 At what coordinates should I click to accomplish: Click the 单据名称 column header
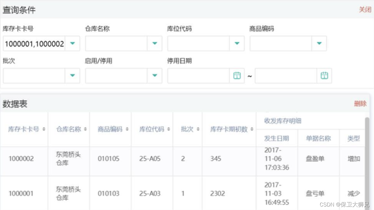click(318, 138)
